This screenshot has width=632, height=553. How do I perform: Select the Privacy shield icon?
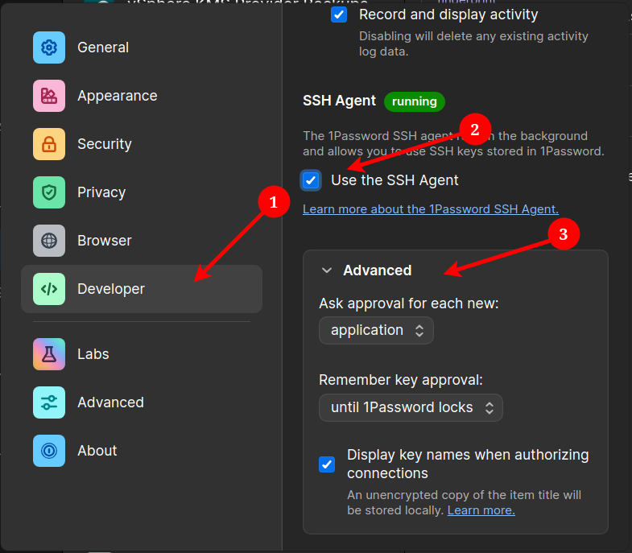(x=49, y=192)
